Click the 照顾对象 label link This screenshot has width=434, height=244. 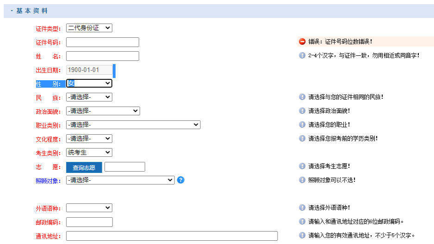point(48,181)
